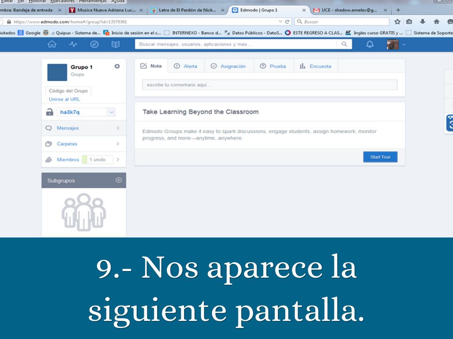453x339 pixels.
Task: Switch to the Alerta tab
Action: click(185, 66)
